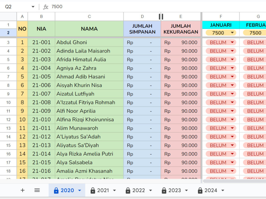Click the lock icon on 2021 tab
The width and height of the screenshot is (266, 199).
tap(93, 190)
